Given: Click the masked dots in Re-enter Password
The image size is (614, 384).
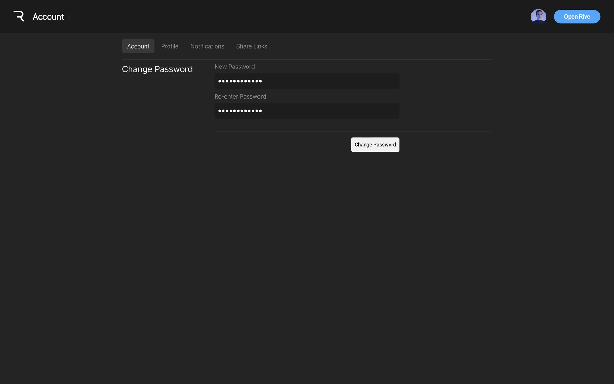Looking at the screenshot, I should coord(240,111).
